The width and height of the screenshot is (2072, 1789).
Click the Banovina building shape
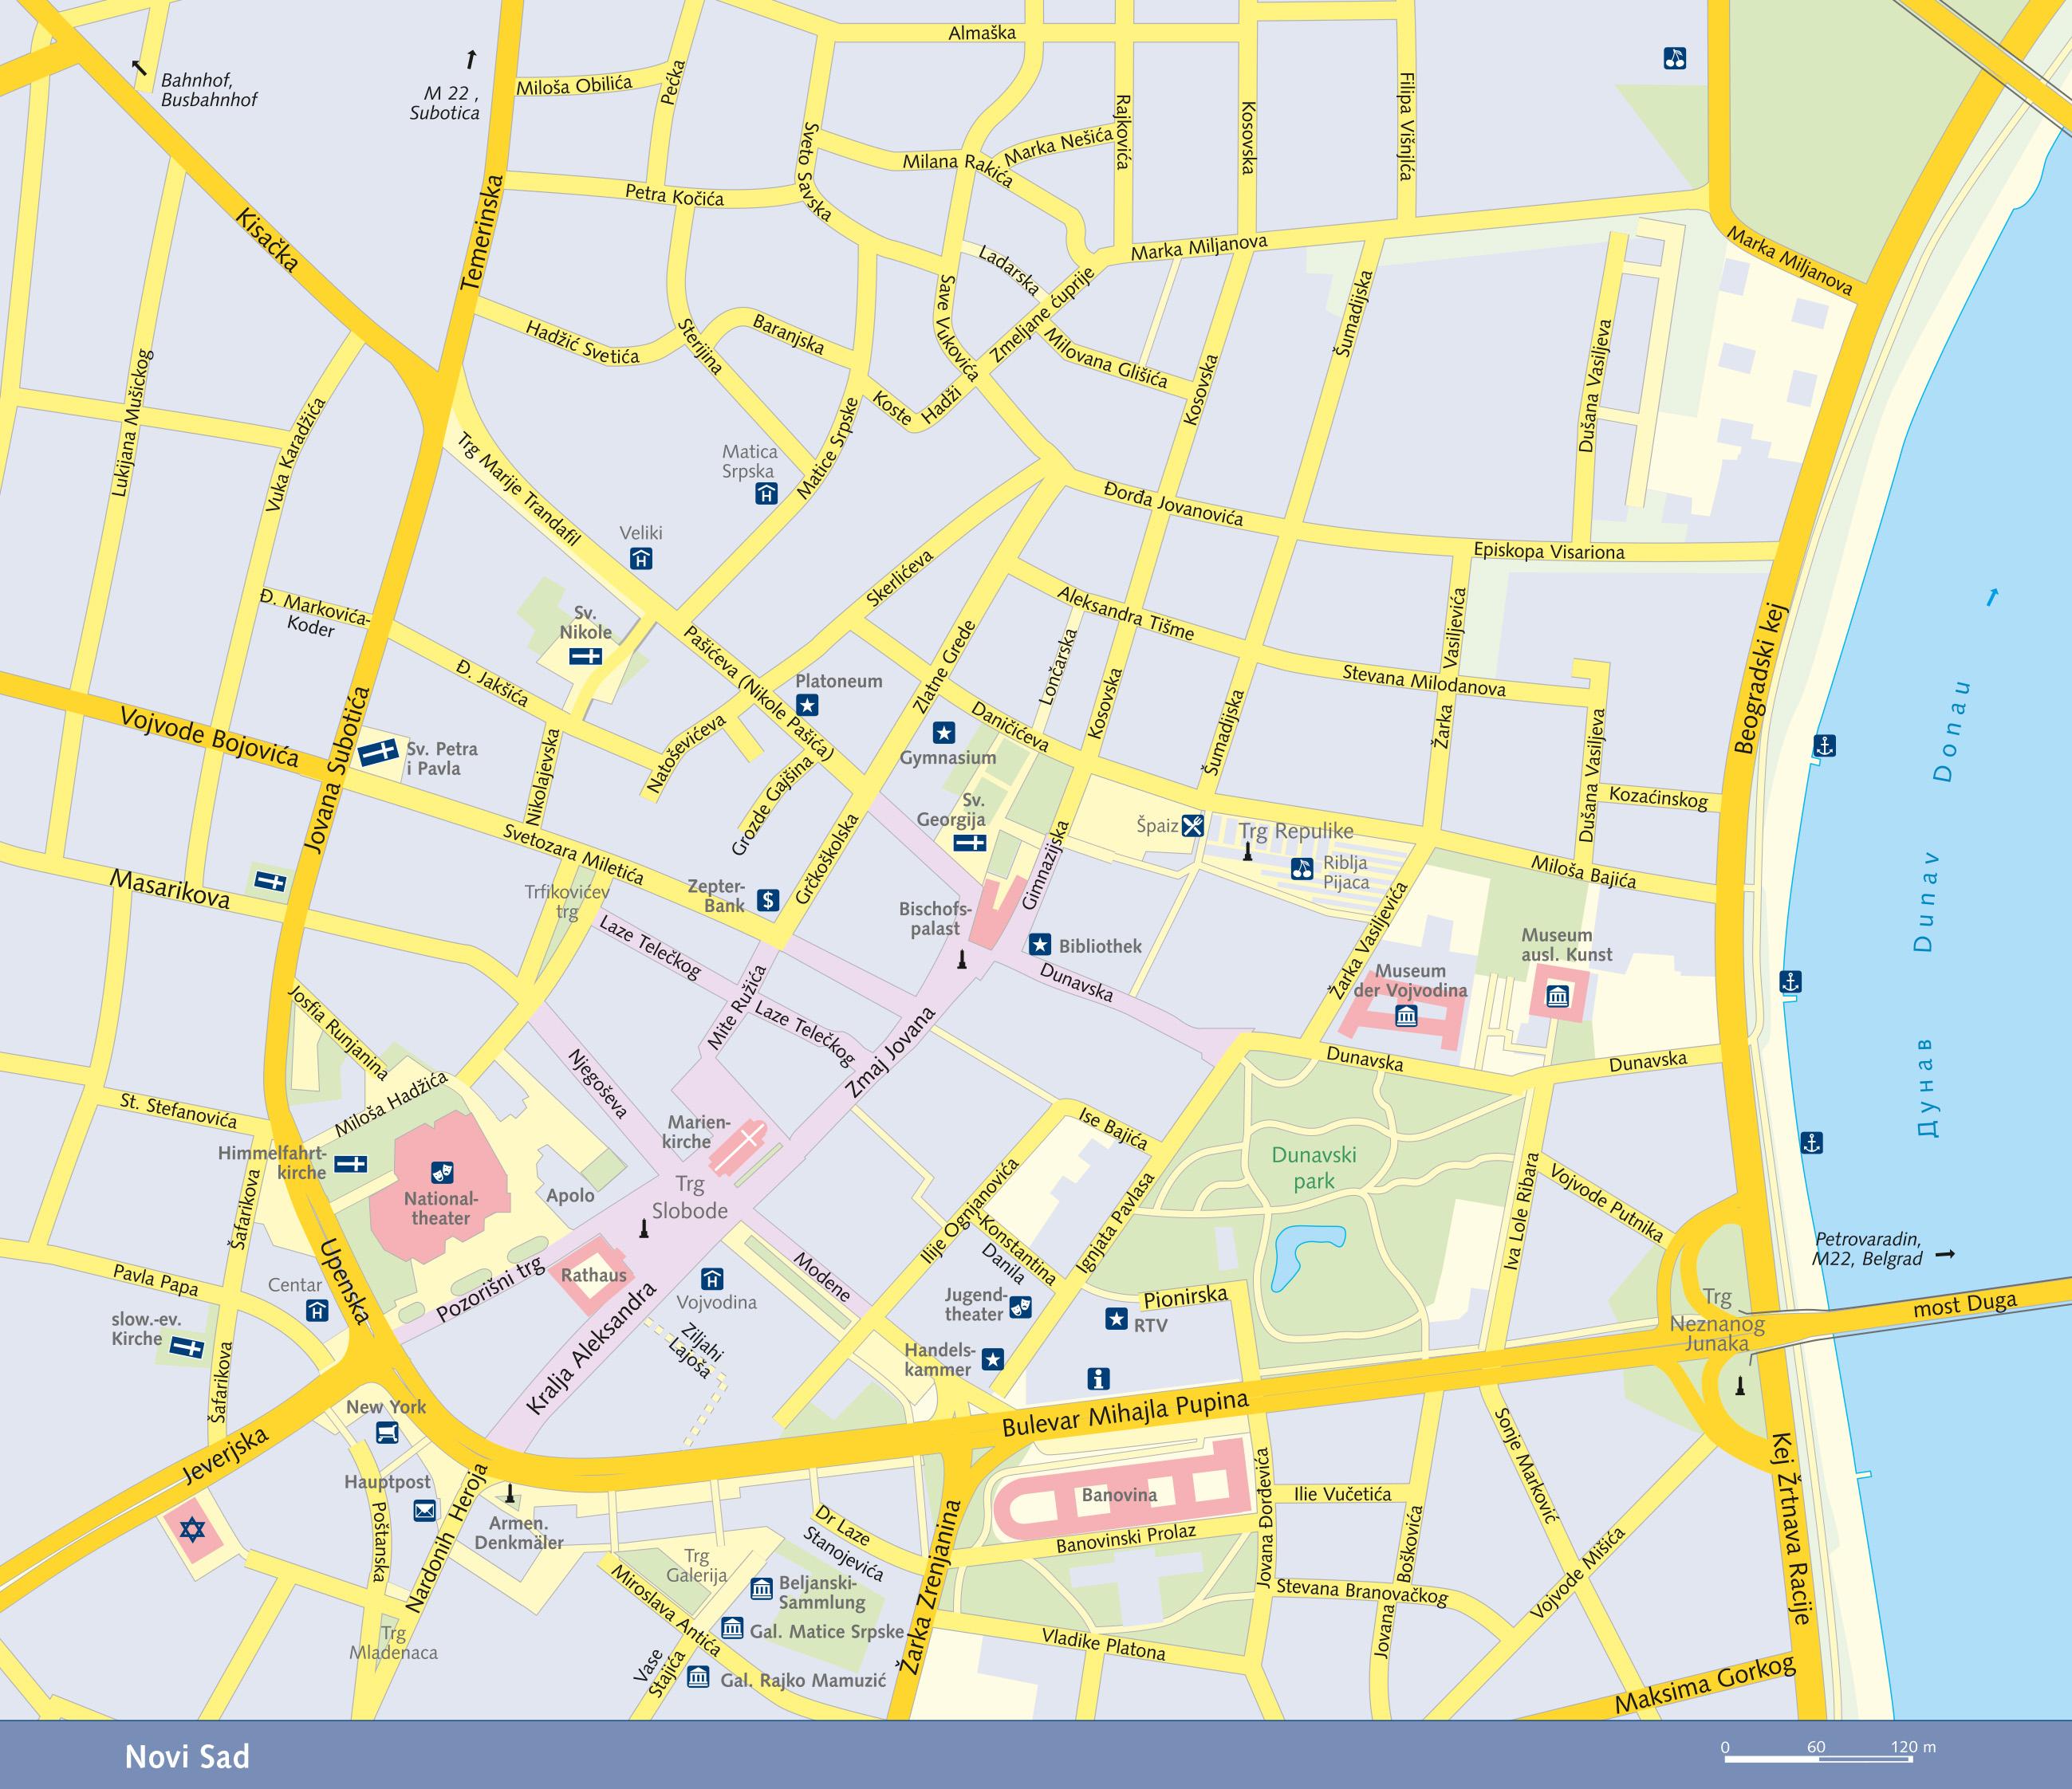point(1118,1496)
